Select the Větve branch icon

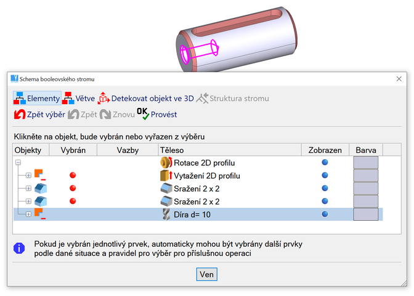point(69,99)
